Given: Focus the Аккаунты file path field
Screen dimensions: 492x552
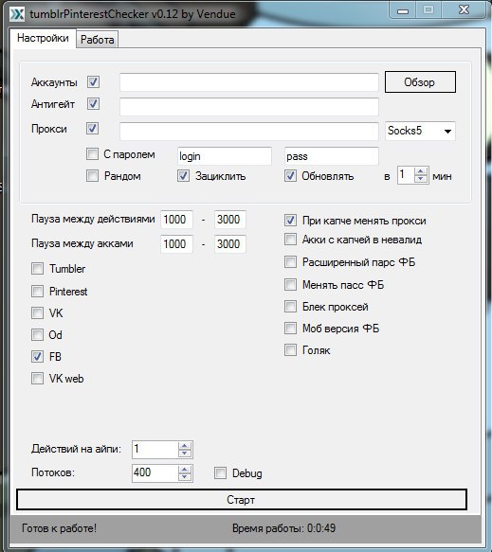Looking at the screenshot, I should click(249, 82).
